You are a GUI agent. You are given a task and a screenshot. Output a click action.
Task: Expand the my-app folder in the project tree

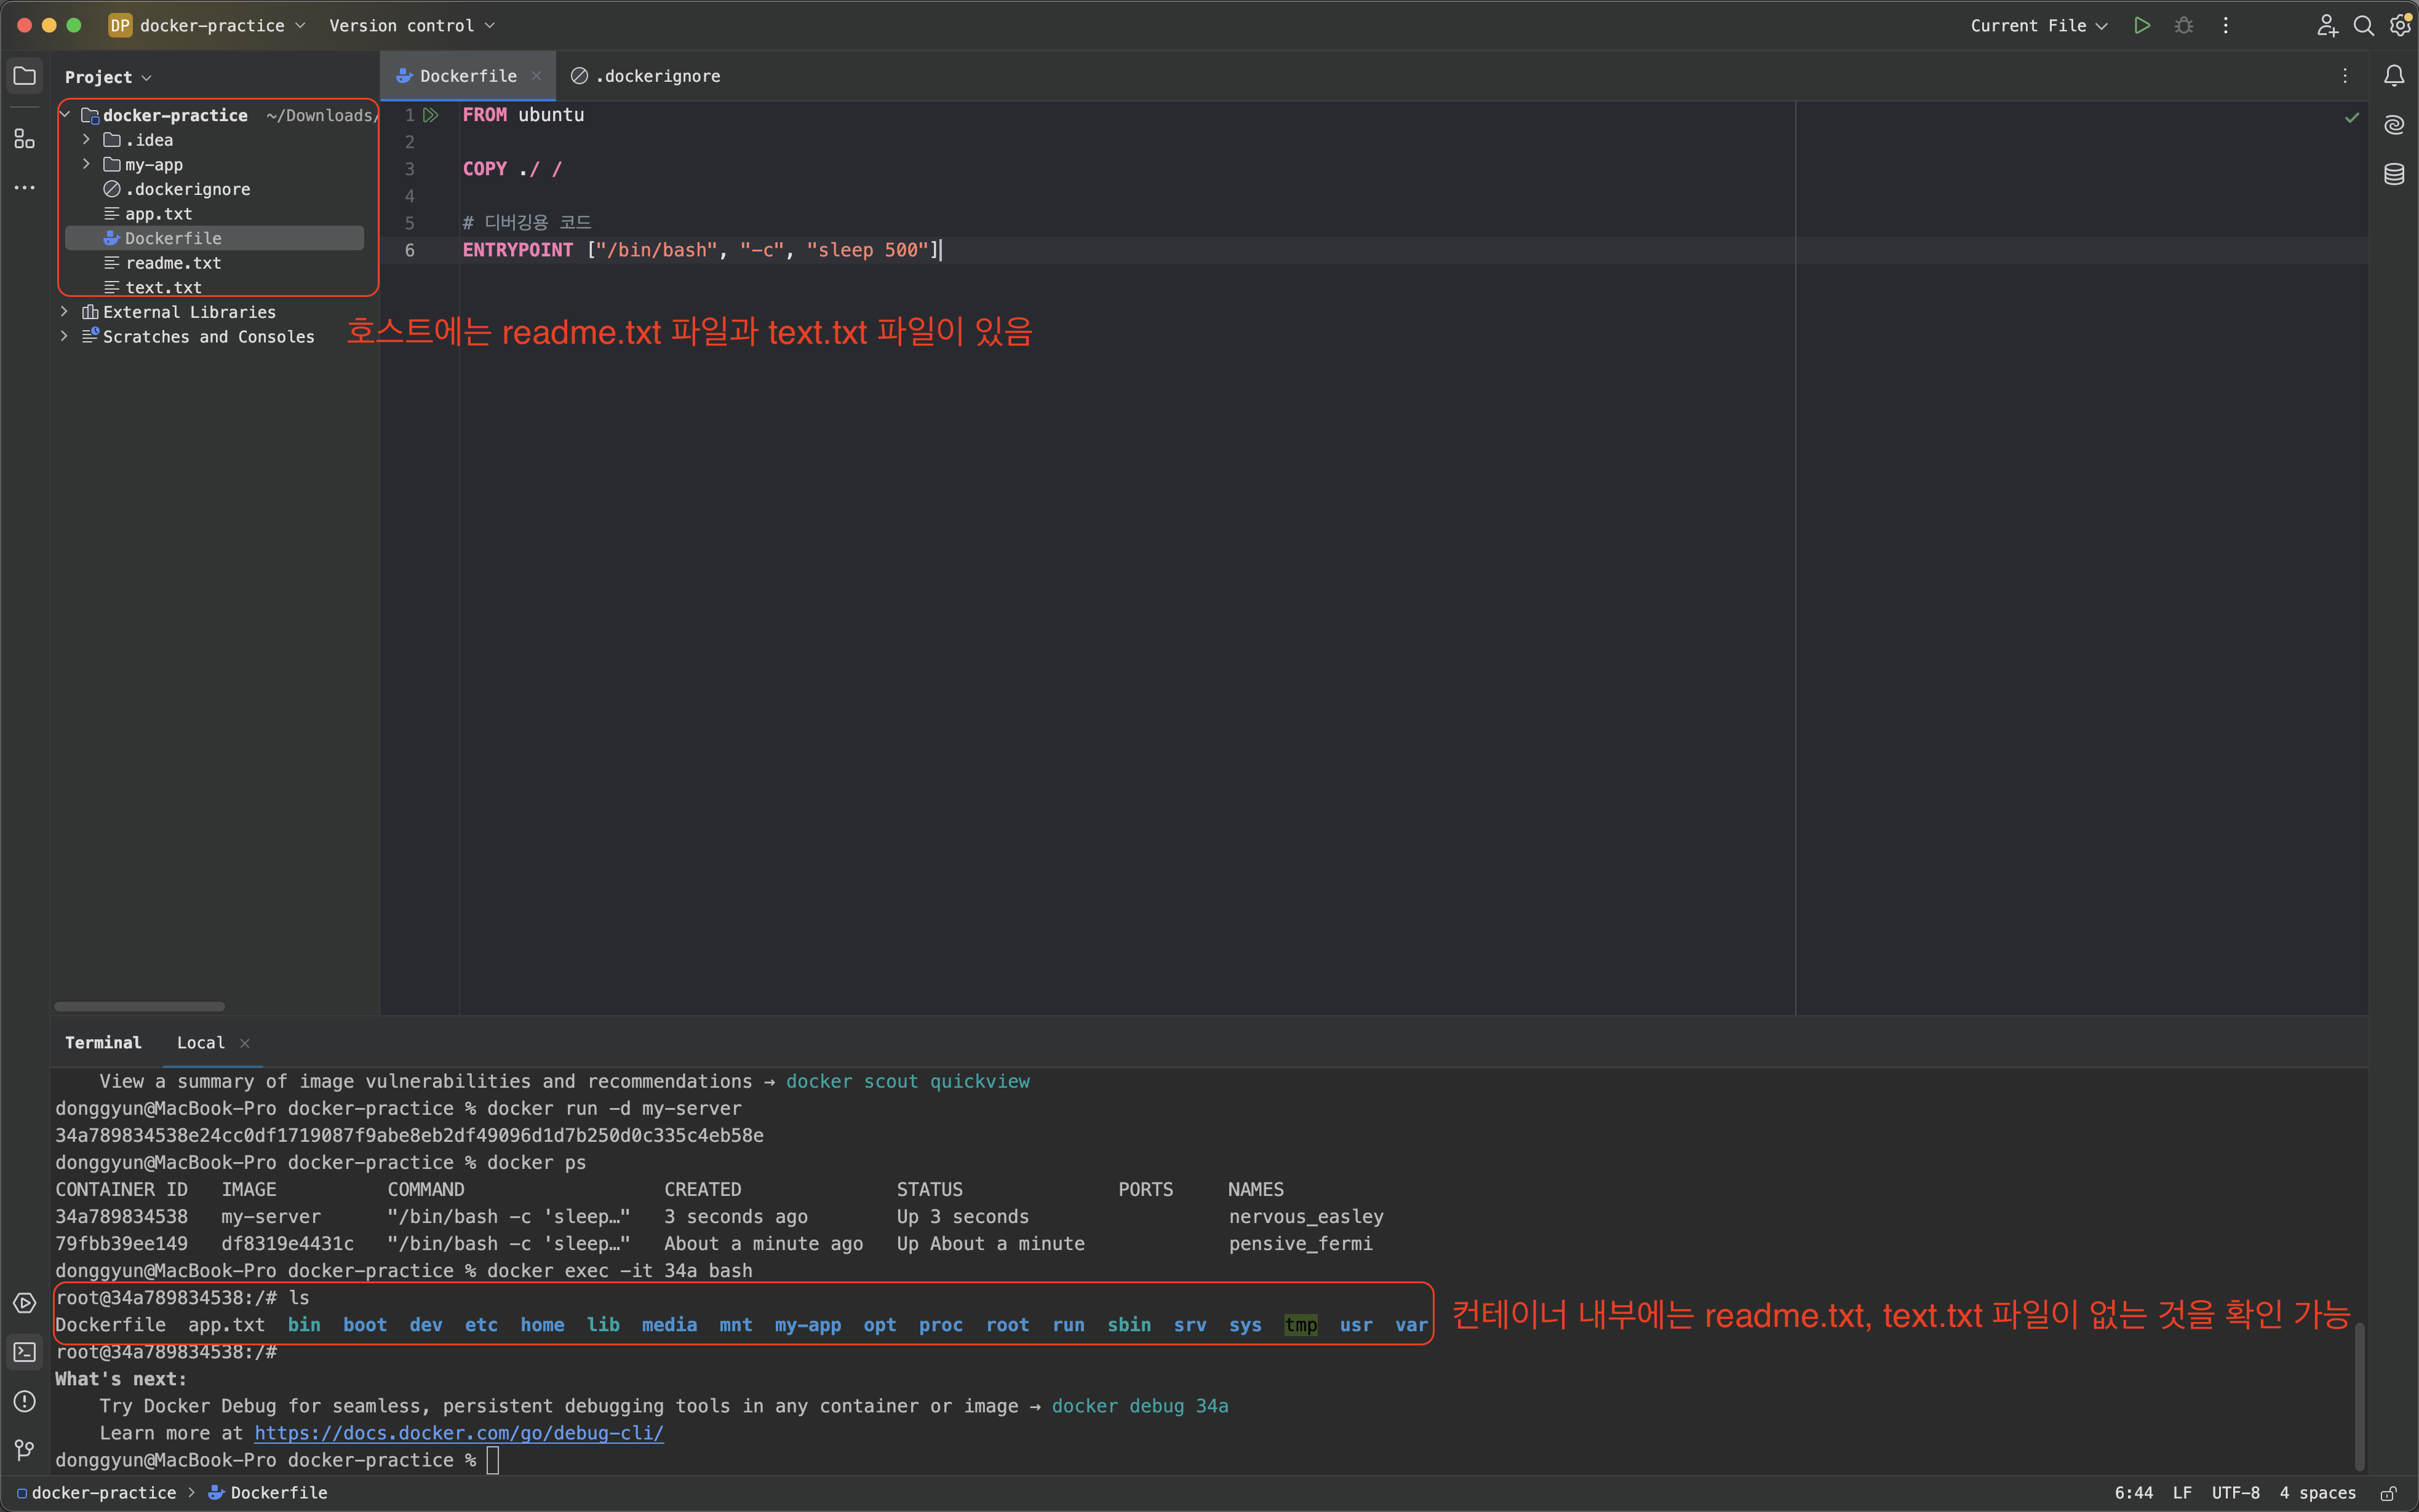click(x=85, y=164)
